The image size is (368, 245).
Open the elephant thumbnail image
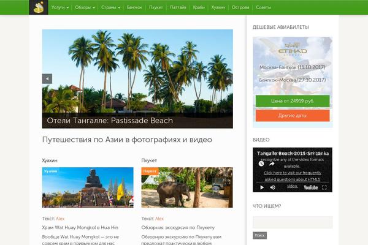pyautogui.click(x=187, y=187)
